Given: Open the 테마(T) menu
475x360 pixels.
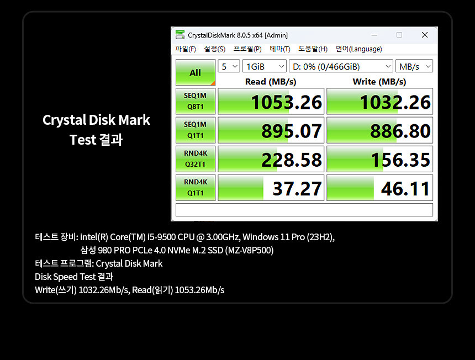Looking at the screenshot, I should click(x=280, y=49).
